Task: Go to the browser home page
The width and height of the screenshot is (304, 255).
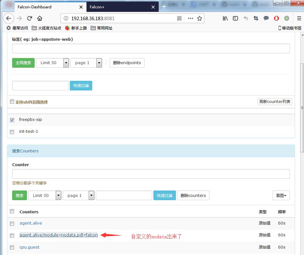Action: (40, 18)
